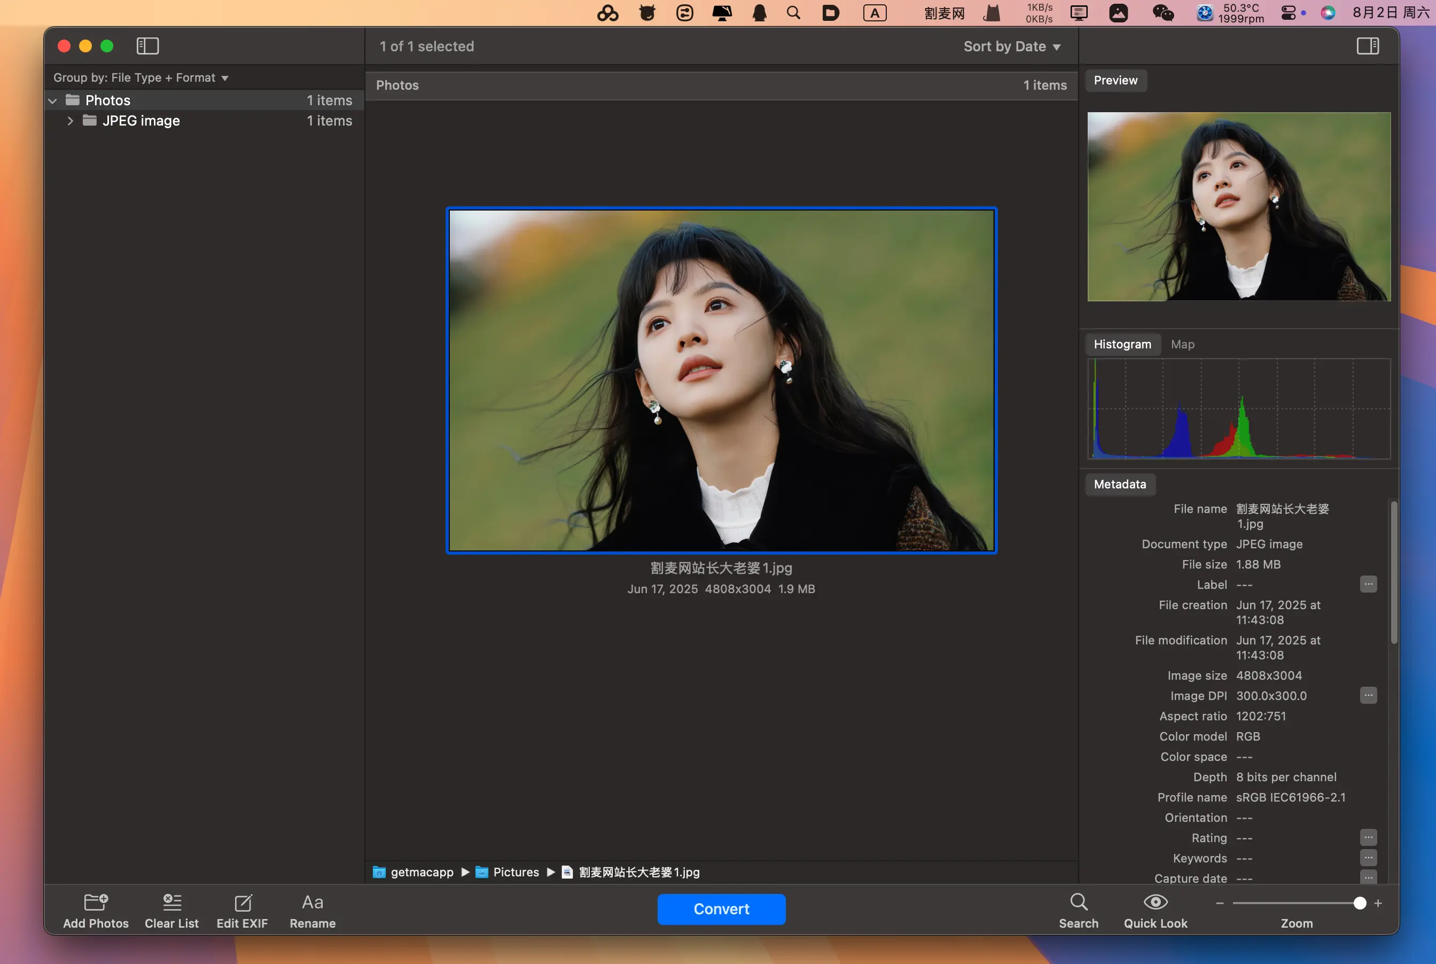
Task: Click the Add Photos icon
Action: (x=95, y=902)
